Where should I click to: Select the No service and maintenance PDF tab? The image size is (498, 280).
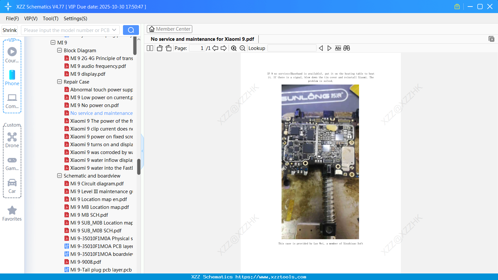point(202,39)
